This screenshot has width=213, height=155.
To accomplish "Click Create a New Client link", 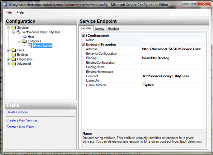I will point(22,127).
